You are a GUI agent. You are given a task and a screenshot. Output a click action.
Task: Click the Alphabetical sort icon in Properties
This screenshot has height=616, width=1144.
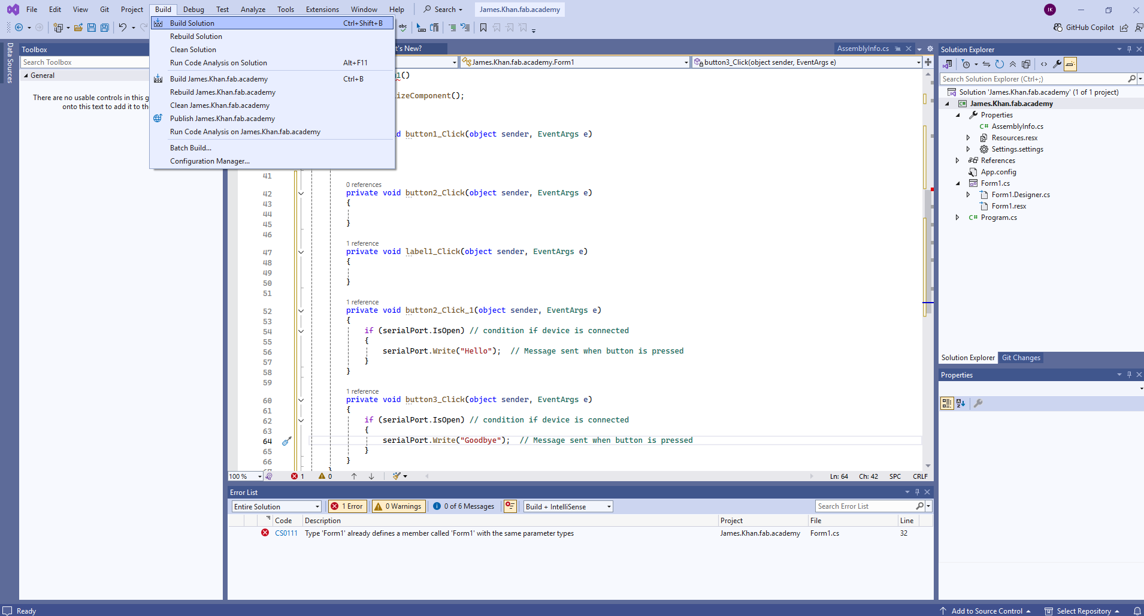(961, 403)
